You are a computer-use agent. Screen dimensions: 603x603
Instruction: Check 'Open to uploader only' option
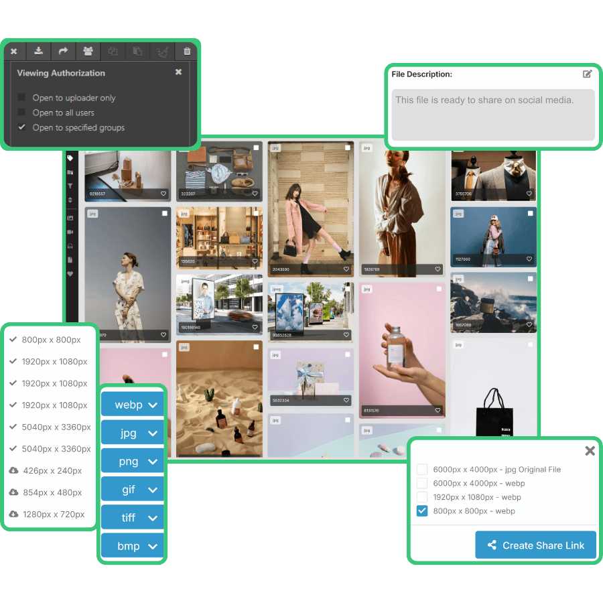22,98
